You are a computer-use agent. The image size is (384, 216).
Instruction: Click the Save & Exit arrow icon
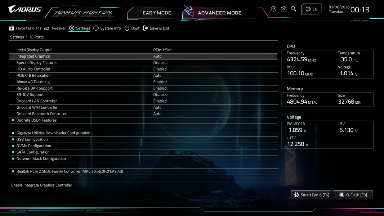point(146,28)
